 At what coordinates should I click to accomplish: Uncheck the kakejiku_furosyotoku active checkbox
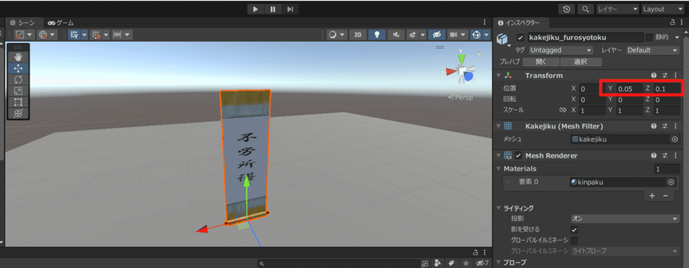pos(521,38)
